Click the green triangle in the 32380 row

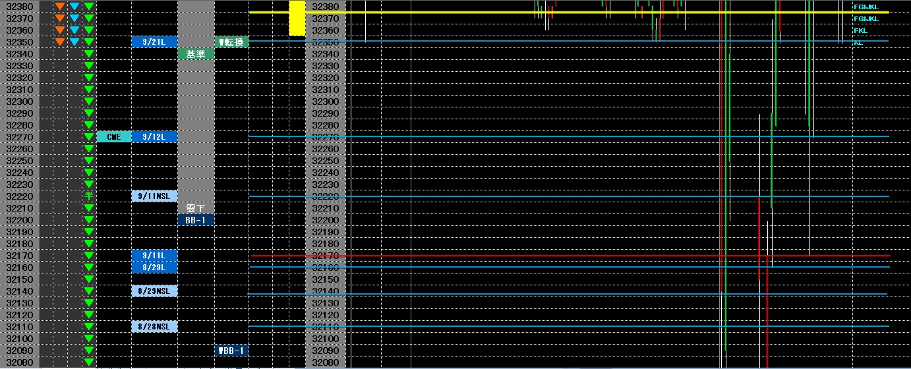click(x=89, y=7)
